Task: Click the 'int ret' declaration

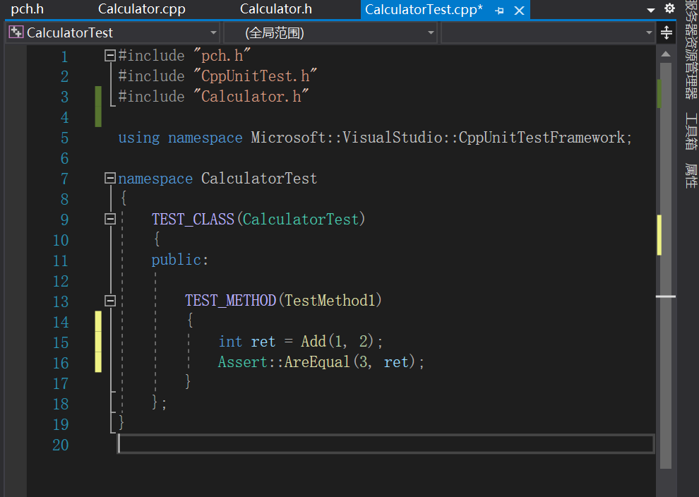Action: coord(247,342)
